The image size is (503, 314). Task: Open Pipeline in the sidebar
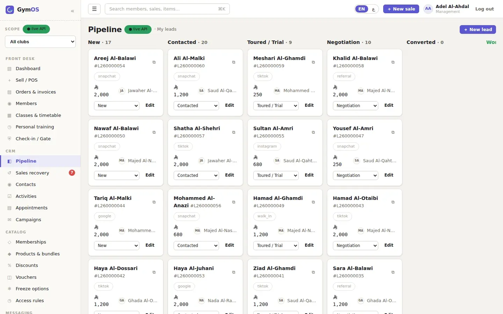pyautogui.click(x=40, y=161)
